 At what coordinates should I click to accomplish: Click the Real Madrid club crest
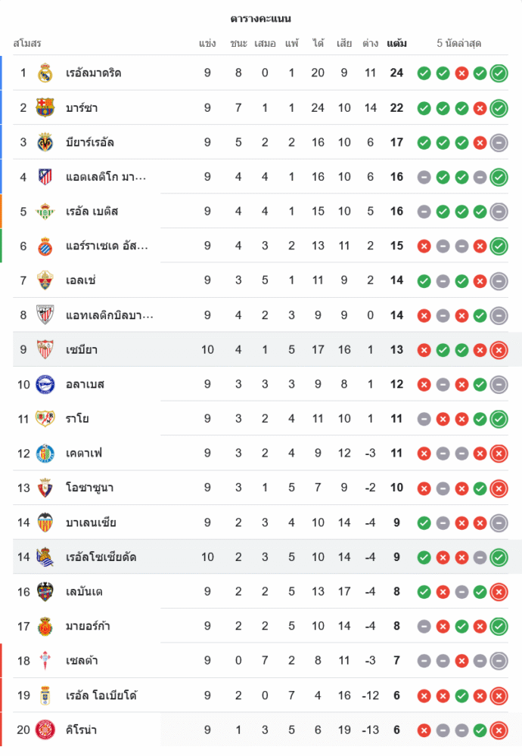pyautogui.click(x=45, y=73)
